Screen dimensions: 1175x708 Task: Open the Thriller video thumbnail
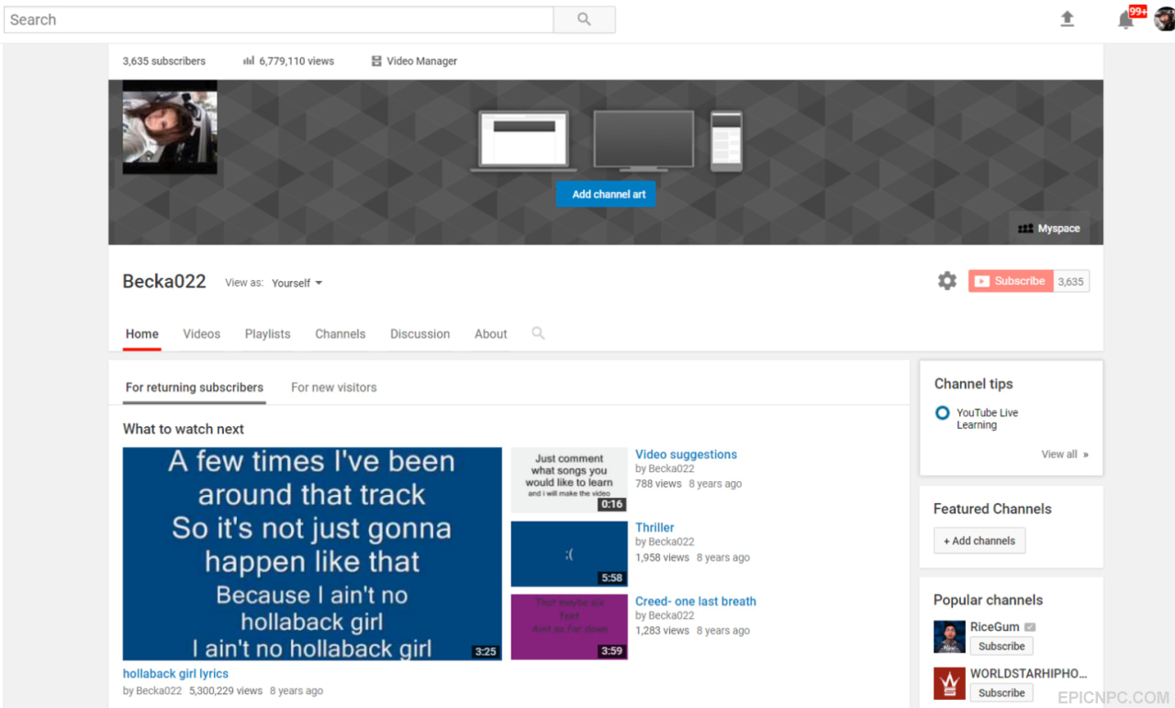click(569, 554)
